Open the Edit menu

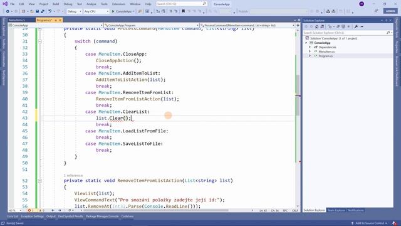pos(21,4)
